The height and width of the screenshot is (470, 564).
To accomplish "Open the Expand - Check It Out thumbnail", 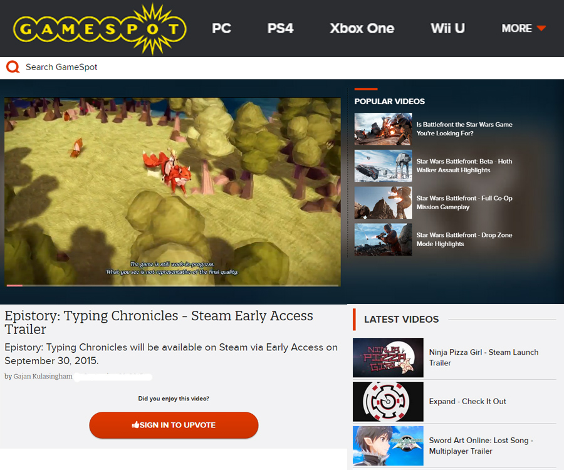I will click(388, 402).
